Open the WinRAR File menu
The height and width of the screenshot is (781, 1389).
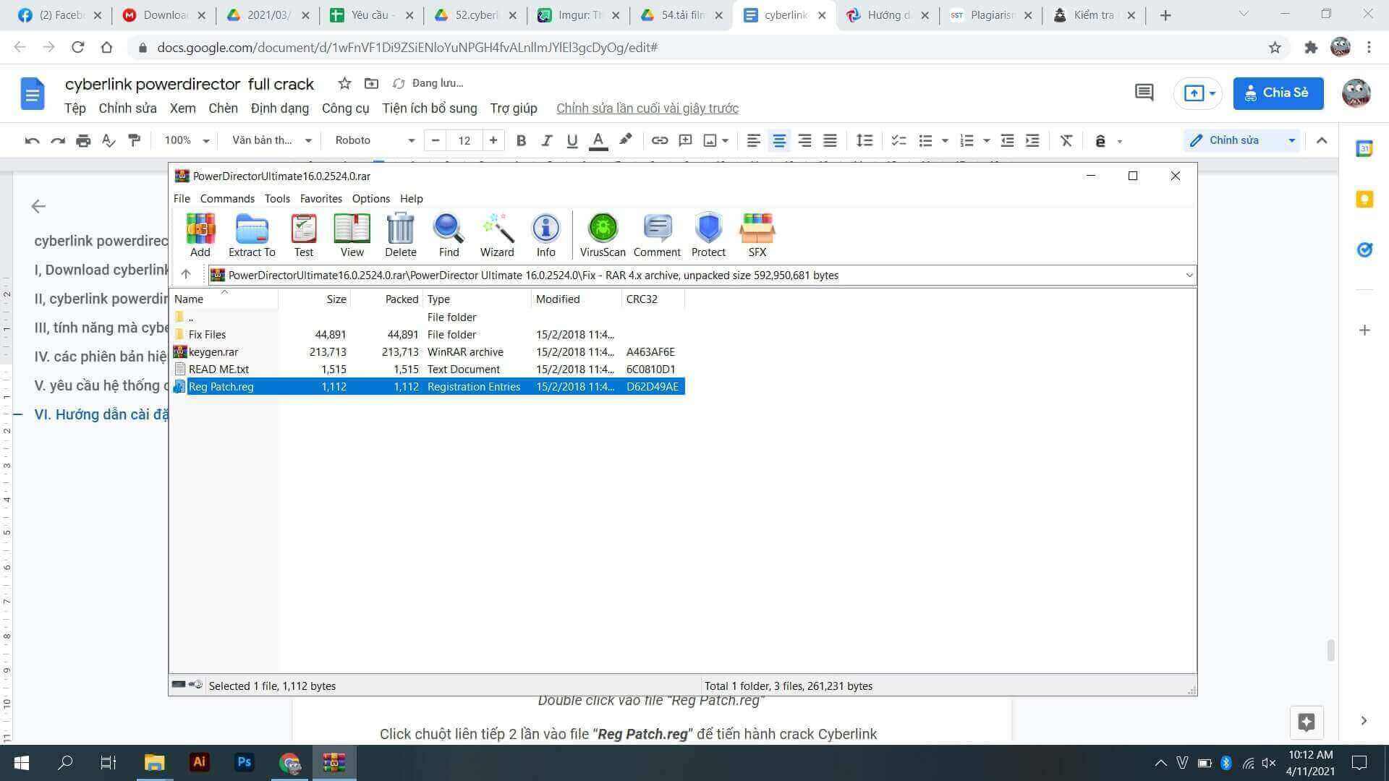click(182, 198)
